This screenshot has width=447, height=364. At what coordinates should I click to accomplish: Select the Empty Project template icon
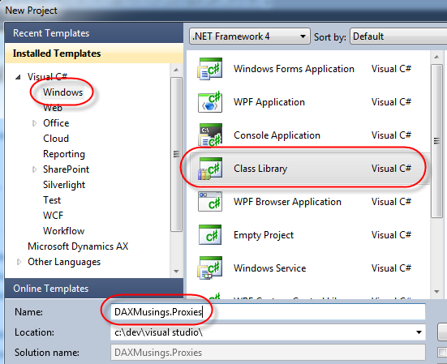[x=210, y=234]
